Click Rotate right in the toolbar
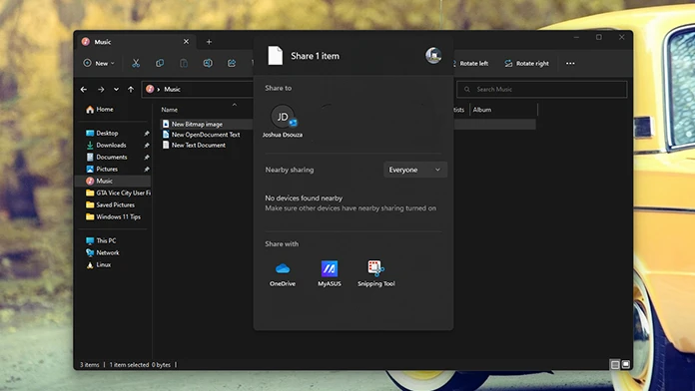 (527, 63)
